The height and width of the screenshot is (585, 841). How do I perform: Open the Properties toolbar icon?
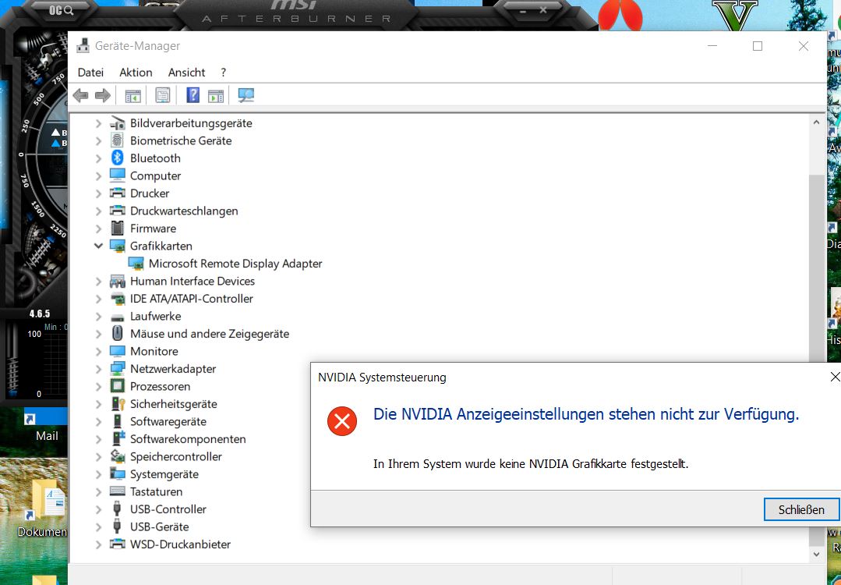[x=163, y=95]
